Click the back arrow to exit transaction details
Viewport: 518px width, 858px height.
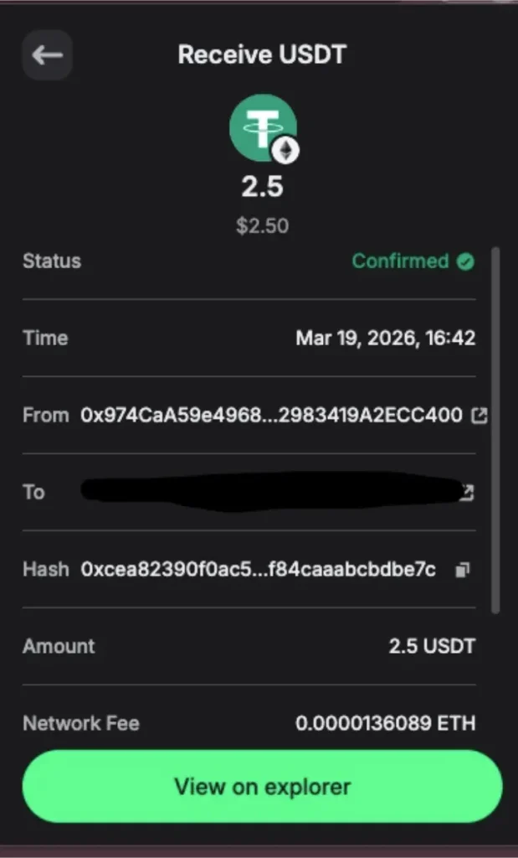[x=47, y=55]
